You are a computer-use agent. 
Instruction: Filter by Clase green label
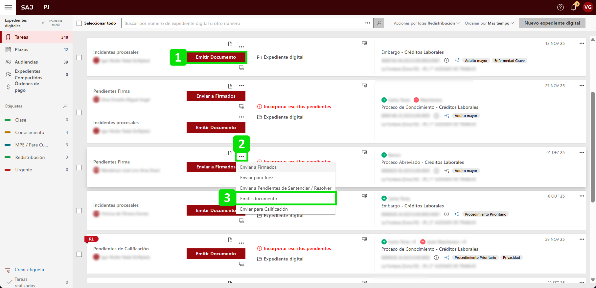pyautogui.click(x=36, y=120)
